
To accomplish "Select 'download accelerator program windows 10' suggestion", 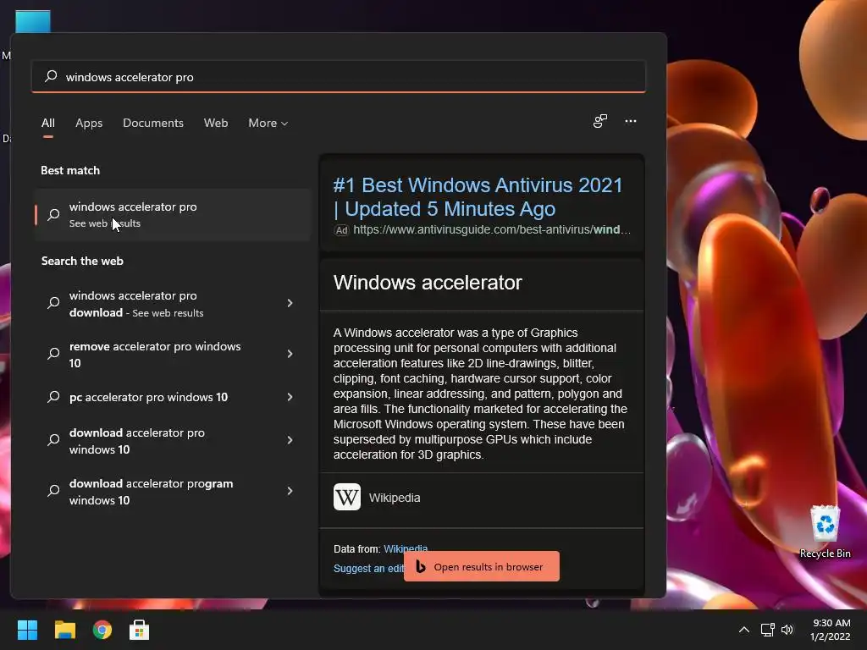I will 160,492.
